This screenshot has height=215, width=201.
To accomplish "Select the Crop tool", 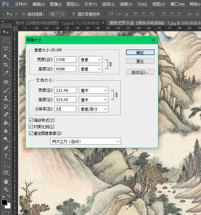I will pyautogui.click(x=6, y=64).
